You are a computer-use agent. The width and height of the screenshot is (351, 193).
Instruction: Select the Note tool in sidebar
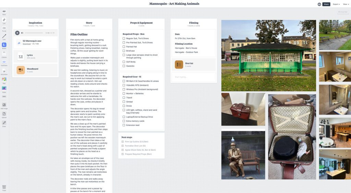point(4,12)
